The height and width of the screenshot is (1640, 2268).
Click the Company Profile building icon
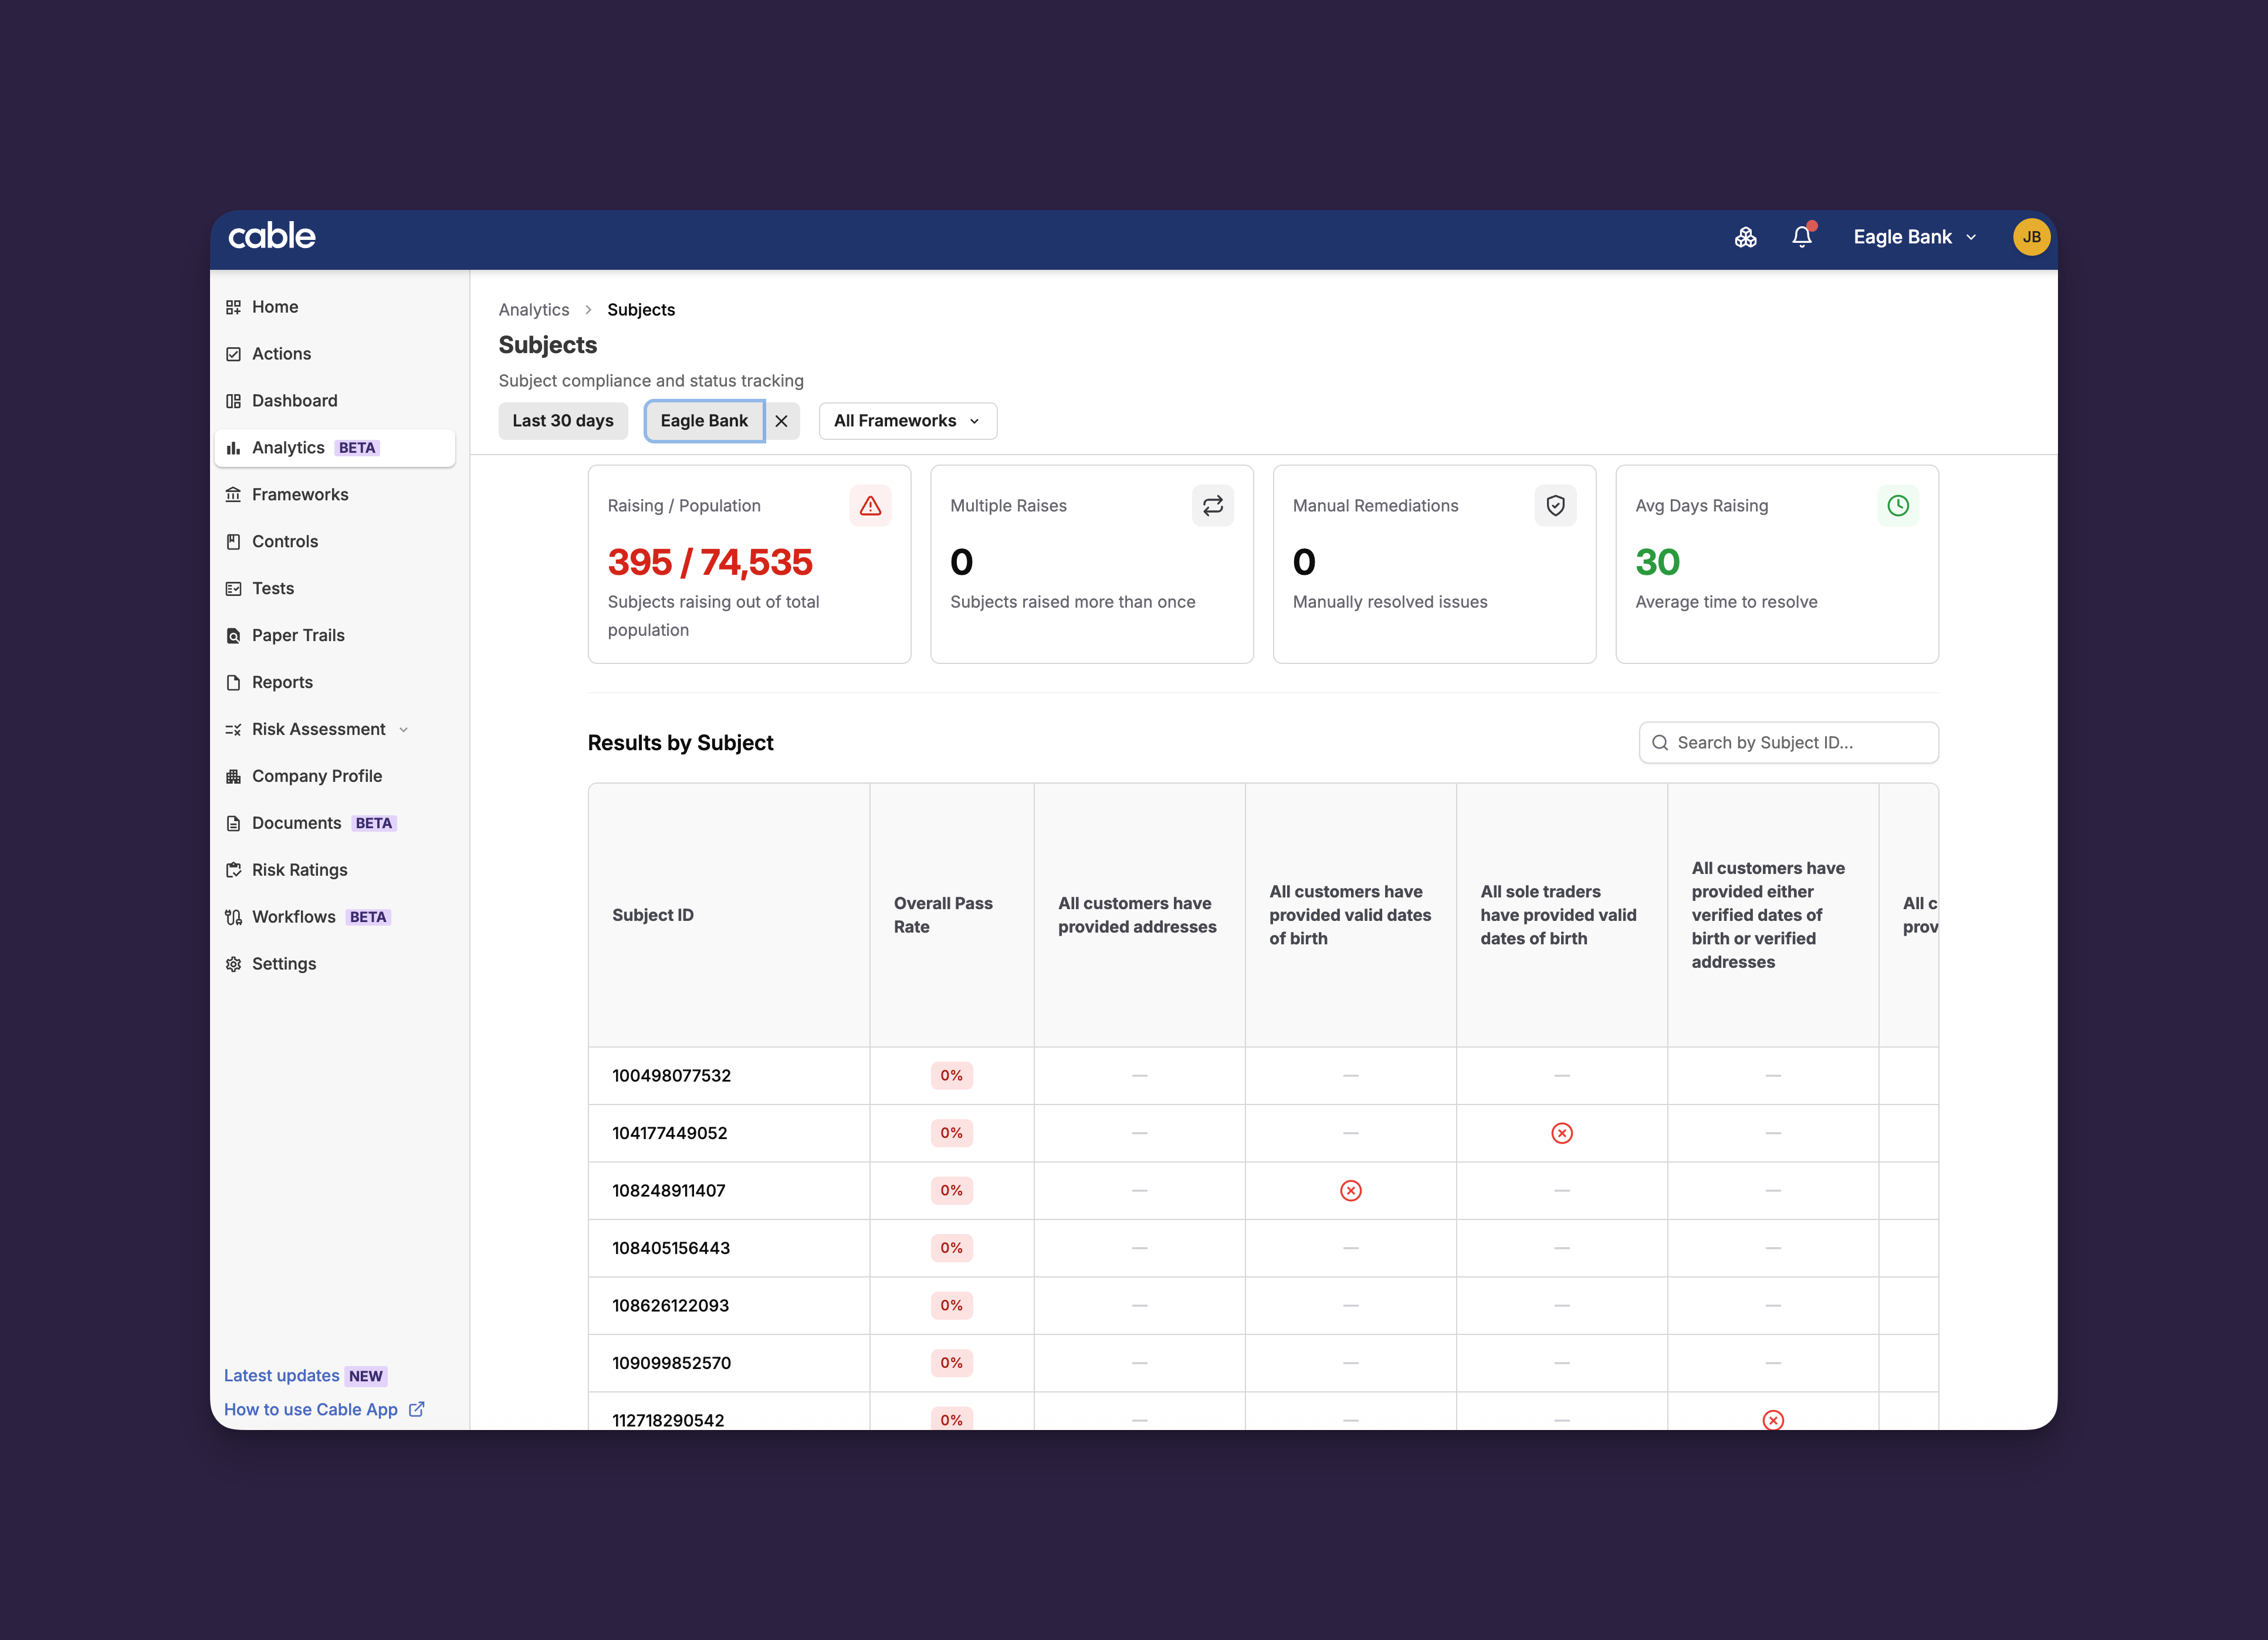click(x=233, y=777)
